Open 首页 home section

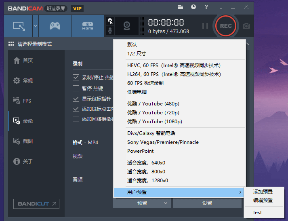23,60
